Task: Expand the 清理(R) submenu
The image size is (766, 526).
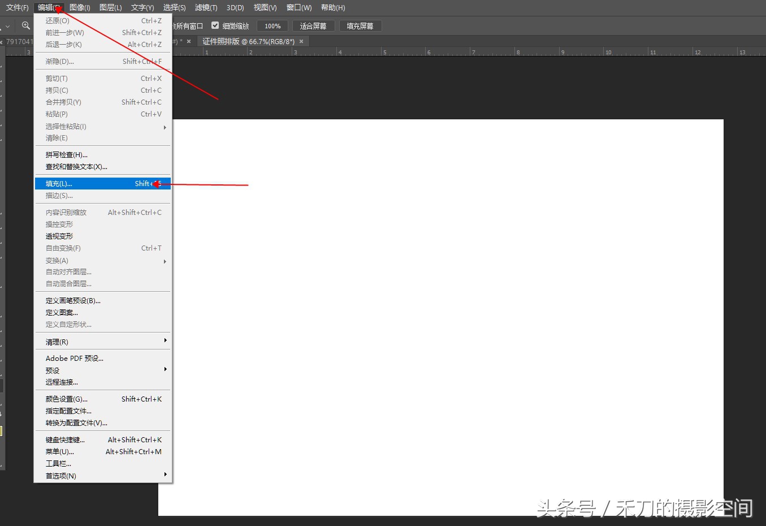Action: (103, 342)
